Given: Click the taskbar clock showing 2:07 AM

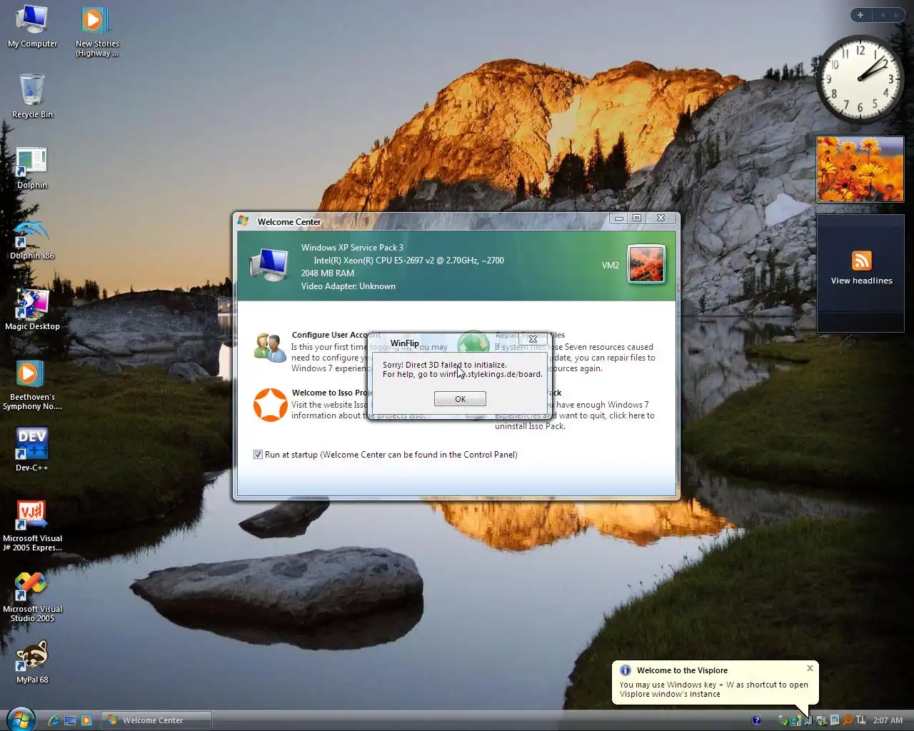Looking at the screenshot, I should 888,720.
